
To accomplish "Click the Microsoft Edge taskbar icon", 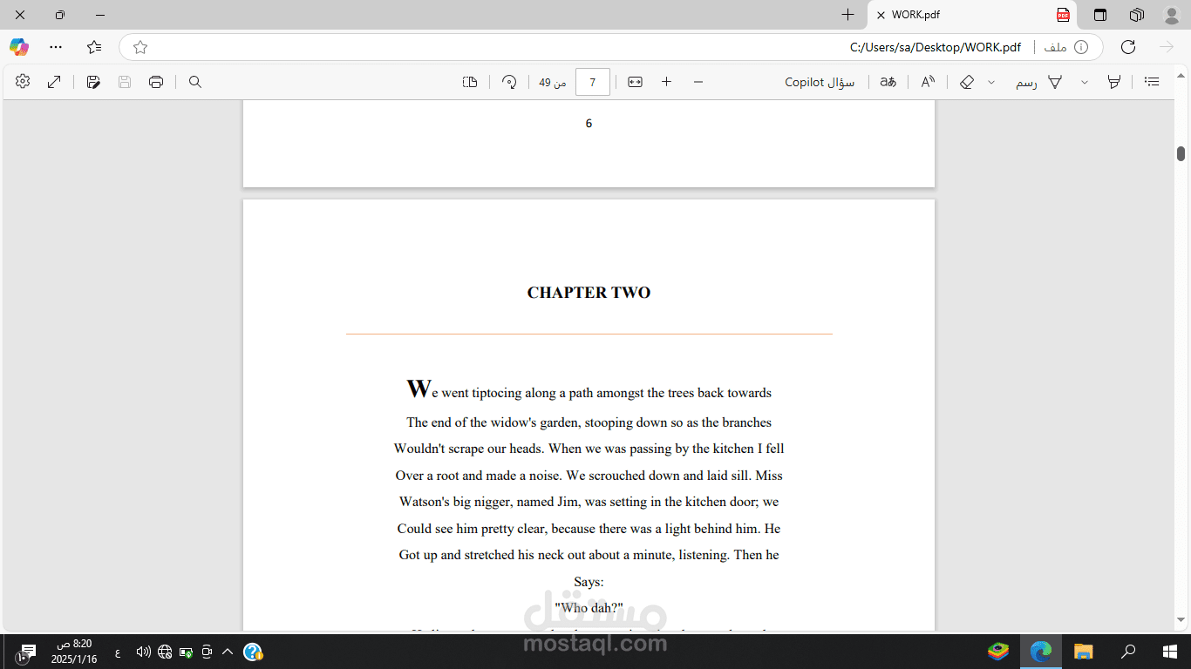I will (1041, 651).
